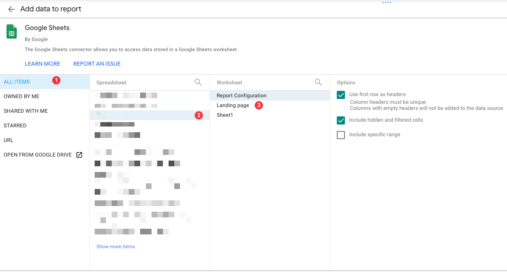The height and width of the screenshot is (277, 507).
Task: Enable Include specific range checkbox
Action: [x=341, y=135]
